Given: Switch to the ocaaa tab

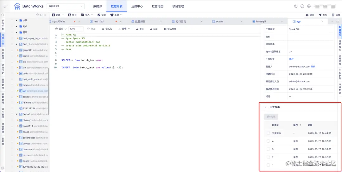Looking at the screenshot, I should (x=219, y=21).
